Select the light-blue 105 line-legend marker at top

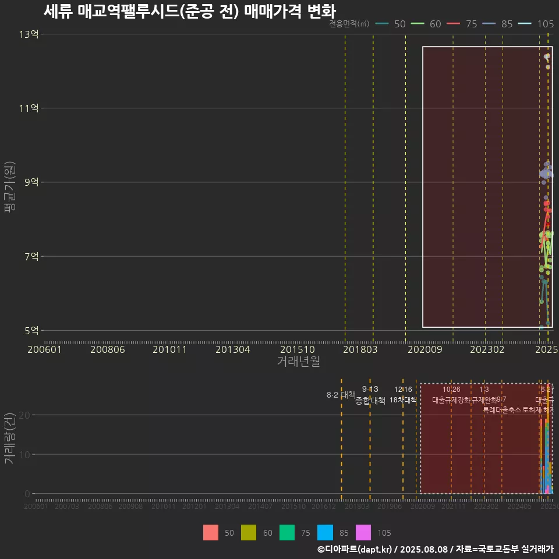(525, 24)
